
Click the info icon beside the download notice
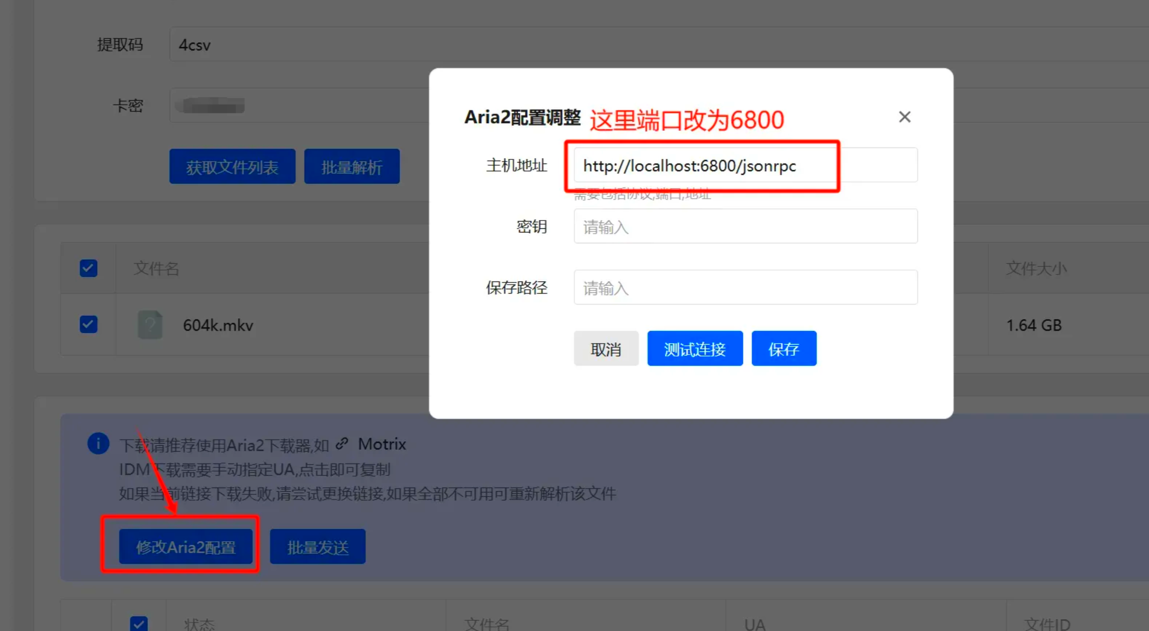pyautogui.click(x=98, y=444)
